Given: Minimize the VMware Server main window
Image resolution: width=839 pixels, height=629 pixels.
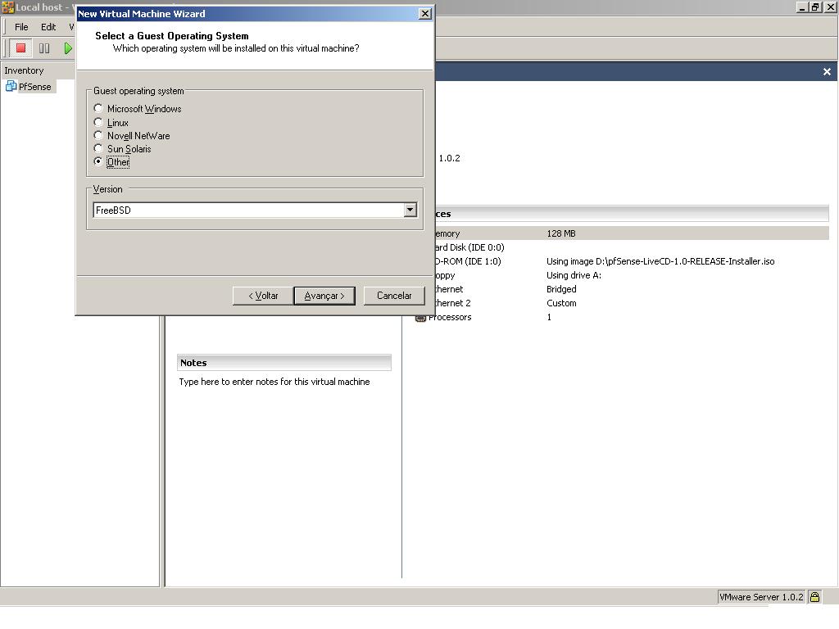Looking at the screenshot, I should [x=802, y=7].
